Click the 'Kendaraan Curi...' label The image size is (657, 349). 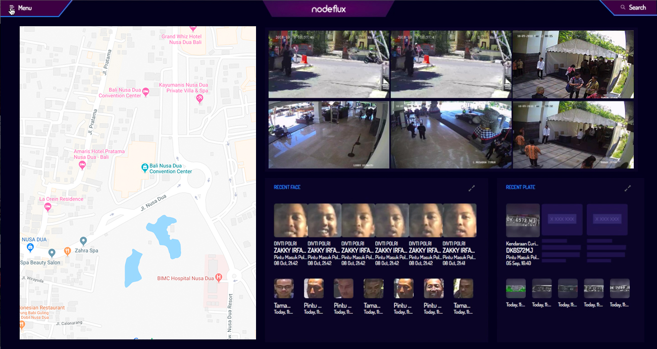(523, 244)
